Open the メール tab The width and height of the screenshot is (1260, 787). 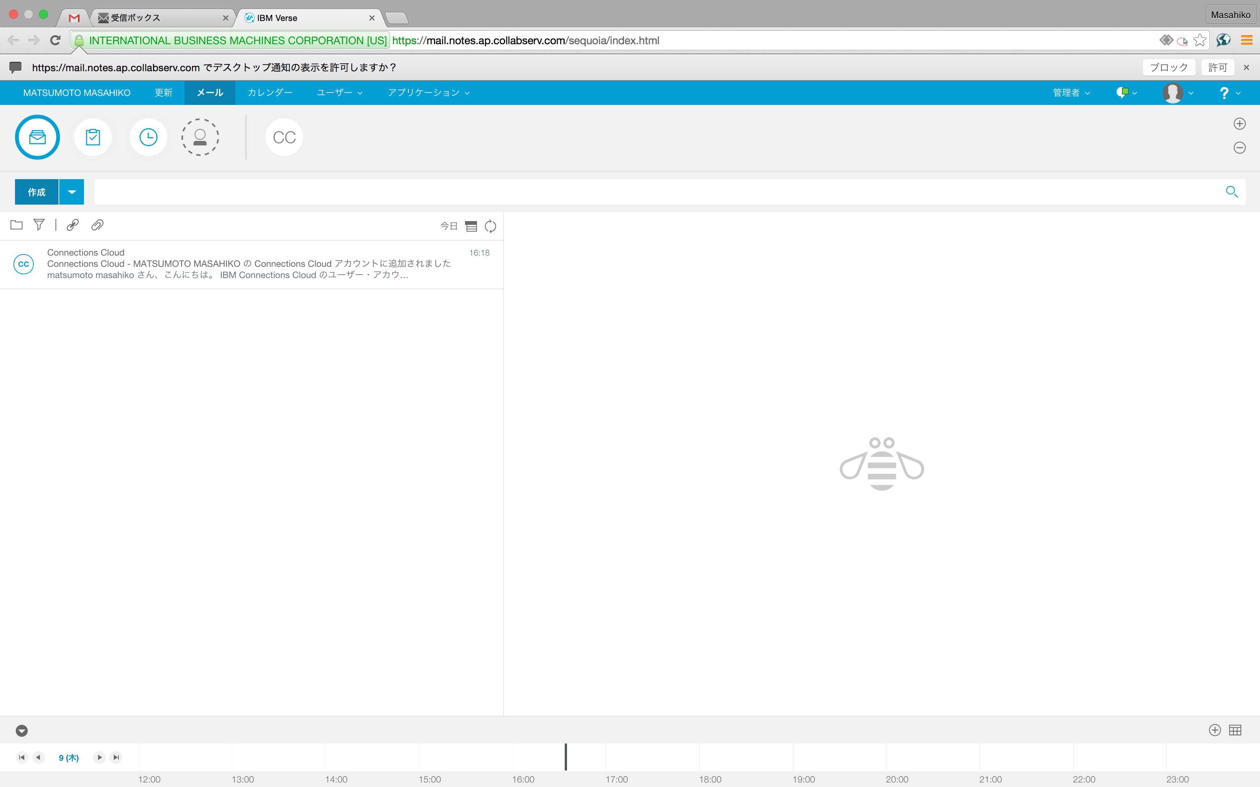[210, 93]
